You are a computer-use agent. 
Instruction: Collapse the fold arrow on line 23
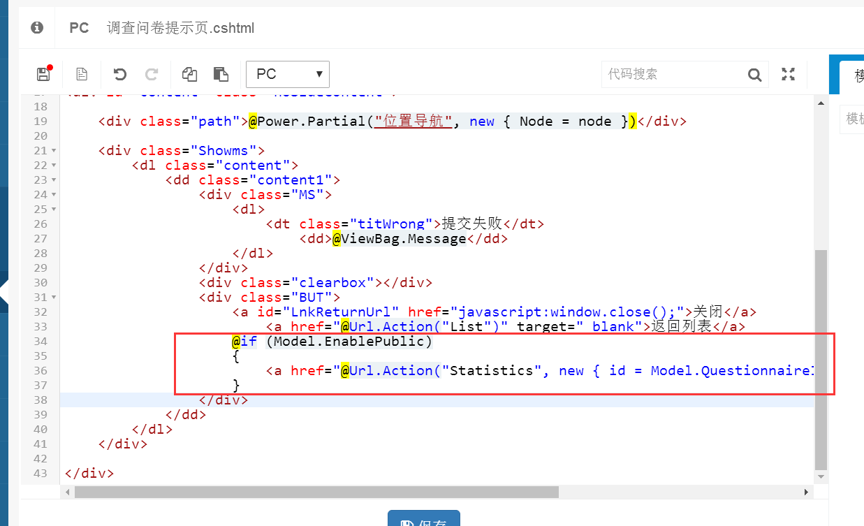pyautogui.click(x=54, y=180)
